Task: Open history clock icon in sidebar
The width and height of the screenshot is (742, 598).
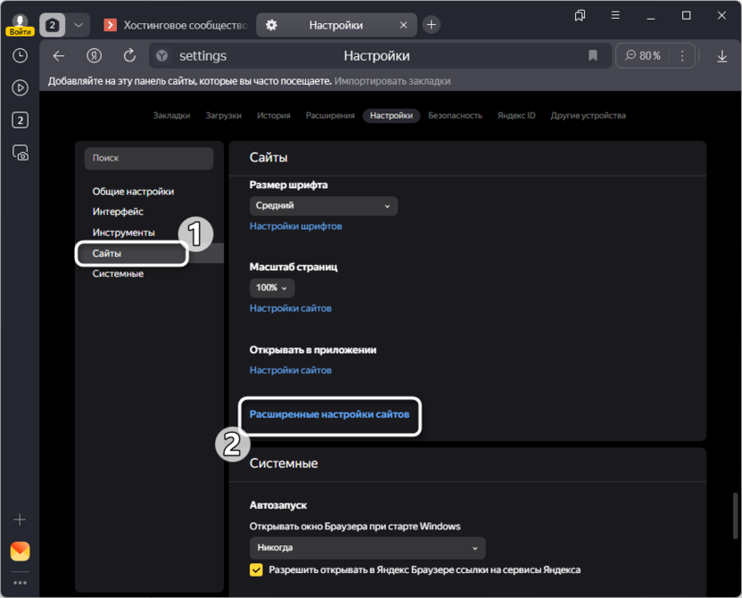Action: click(x=20, y=55)
